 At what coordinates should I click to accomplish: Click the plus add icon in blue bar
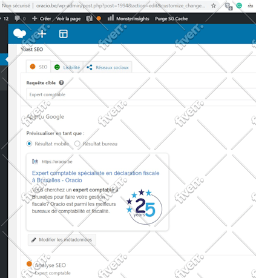coord(42,33)
